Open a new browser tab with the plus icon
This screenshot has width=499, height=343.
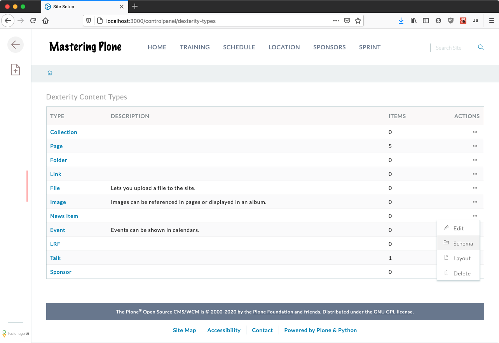pos(135,6)
